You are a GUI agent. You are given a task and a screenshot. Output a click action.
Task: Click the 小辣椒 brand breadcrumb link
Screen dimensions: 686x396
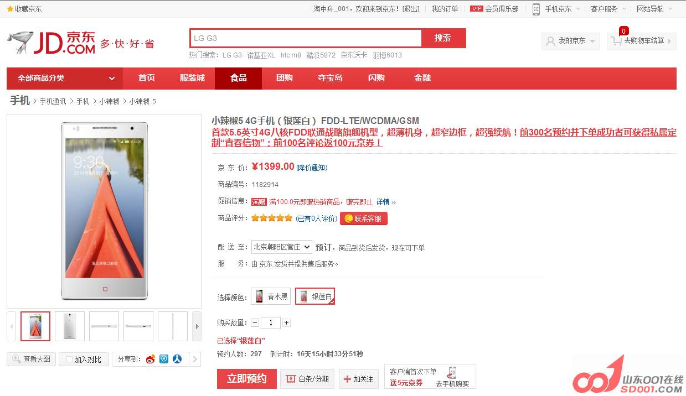click(110, 101)
